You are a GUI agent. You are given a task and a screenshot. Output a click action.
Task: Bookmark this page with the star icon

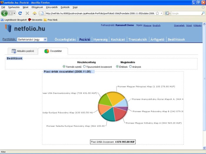[x=157, y=13]
